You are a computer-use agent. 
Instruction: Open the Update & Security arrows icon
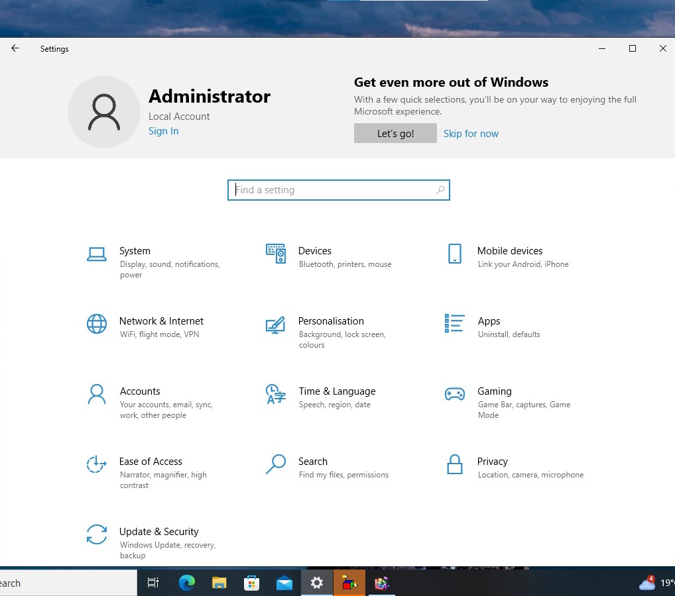(x=96, y=534)
